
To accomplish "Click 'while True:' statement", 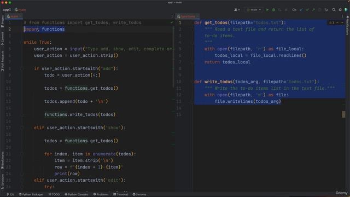I will click(x=38, y=43).
